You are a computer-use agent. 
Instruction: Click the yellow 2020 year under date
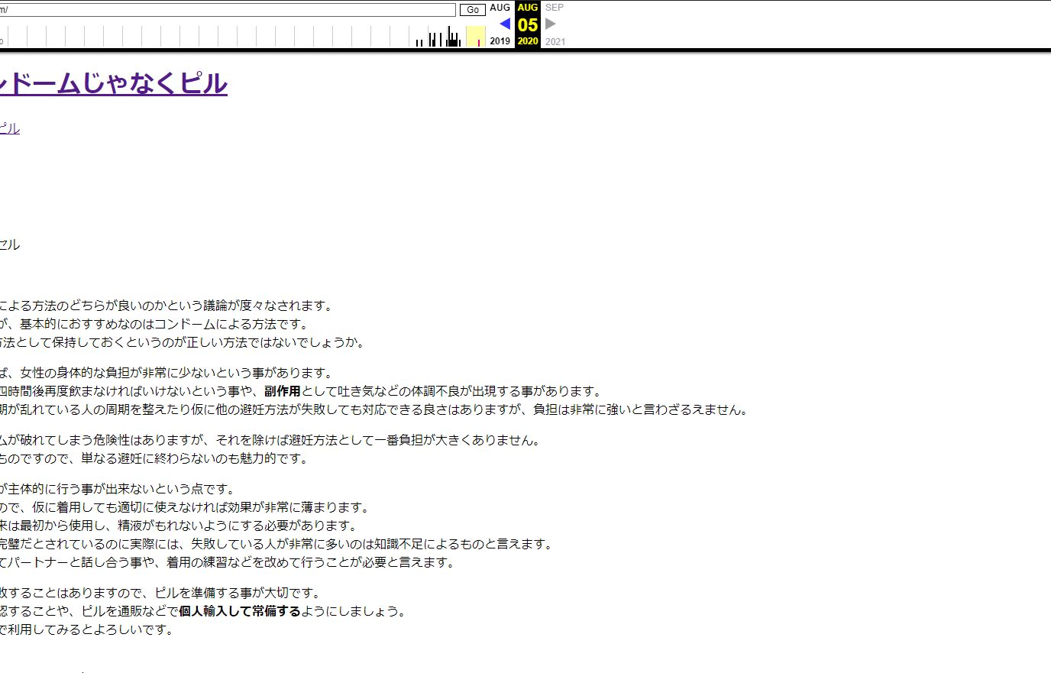528,41
